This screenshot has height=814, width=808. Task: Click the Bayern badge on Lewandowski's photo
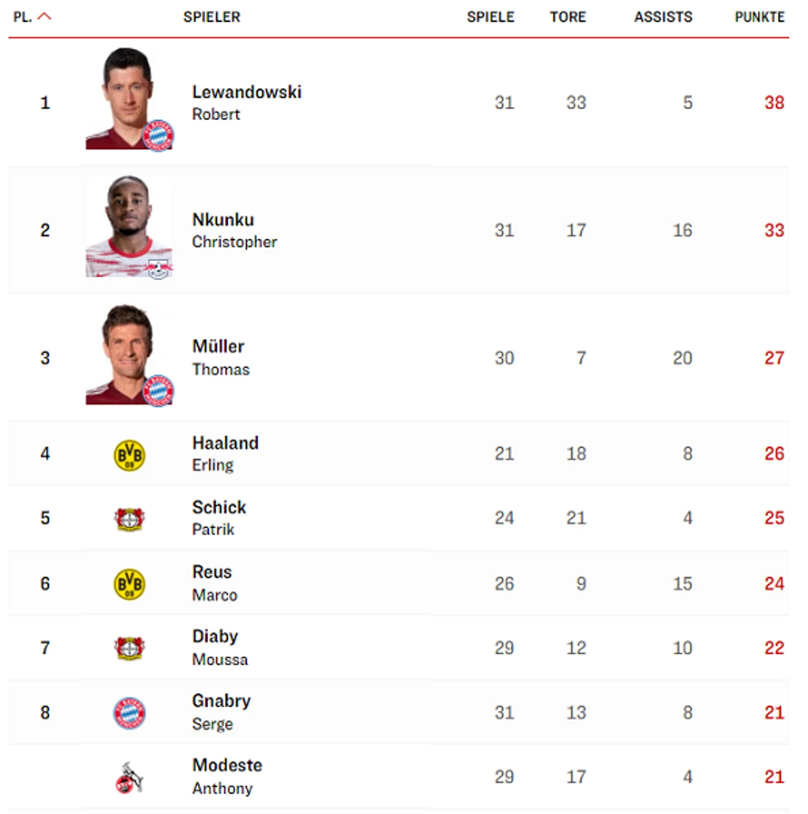click(158, 135)
